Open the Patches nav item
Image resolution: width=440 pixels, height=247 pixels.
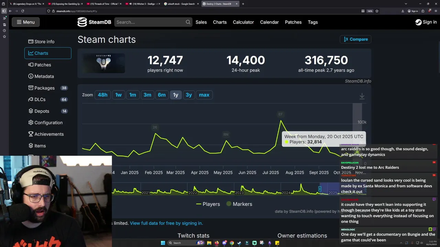pyautogui.click(x=293, y=22)
